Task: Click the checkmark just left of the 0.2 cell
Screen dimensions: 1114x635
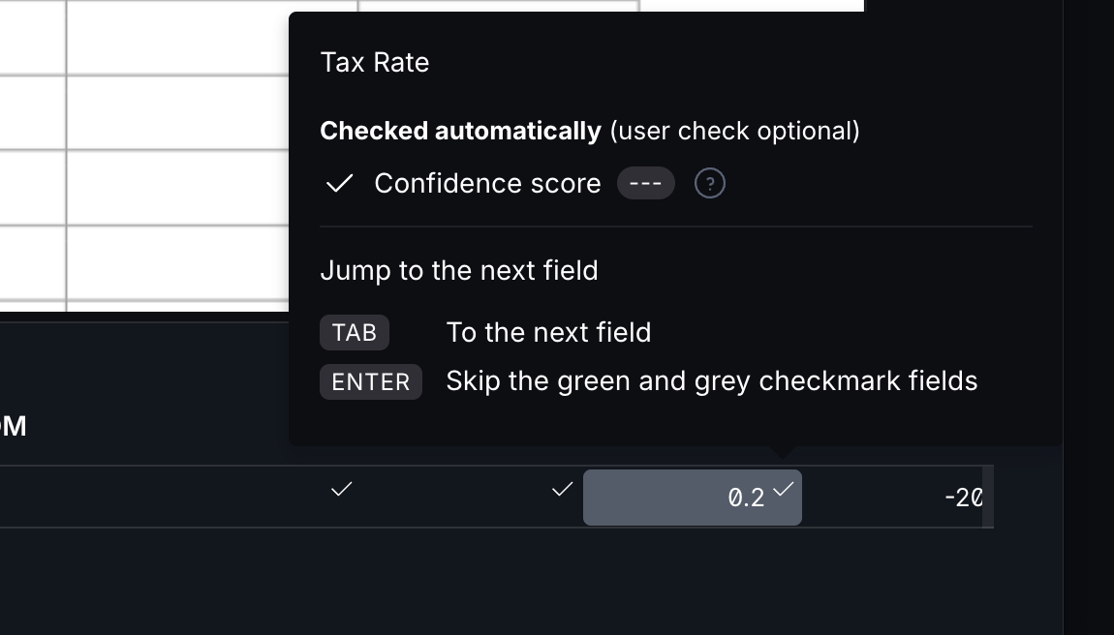Action: point(562,490)
